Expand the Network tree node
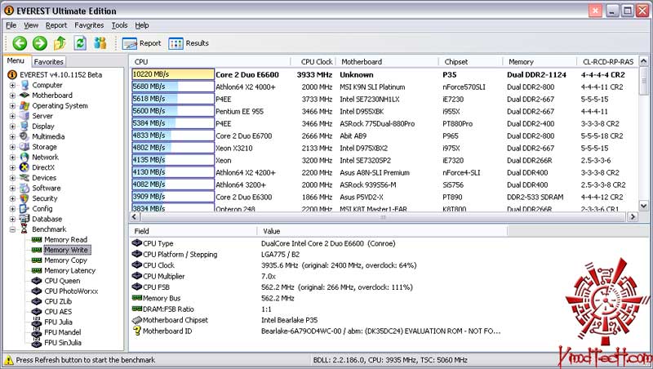The width and height of the screenshot is (653, 369). pyautogui.click(x=12, y=157)
